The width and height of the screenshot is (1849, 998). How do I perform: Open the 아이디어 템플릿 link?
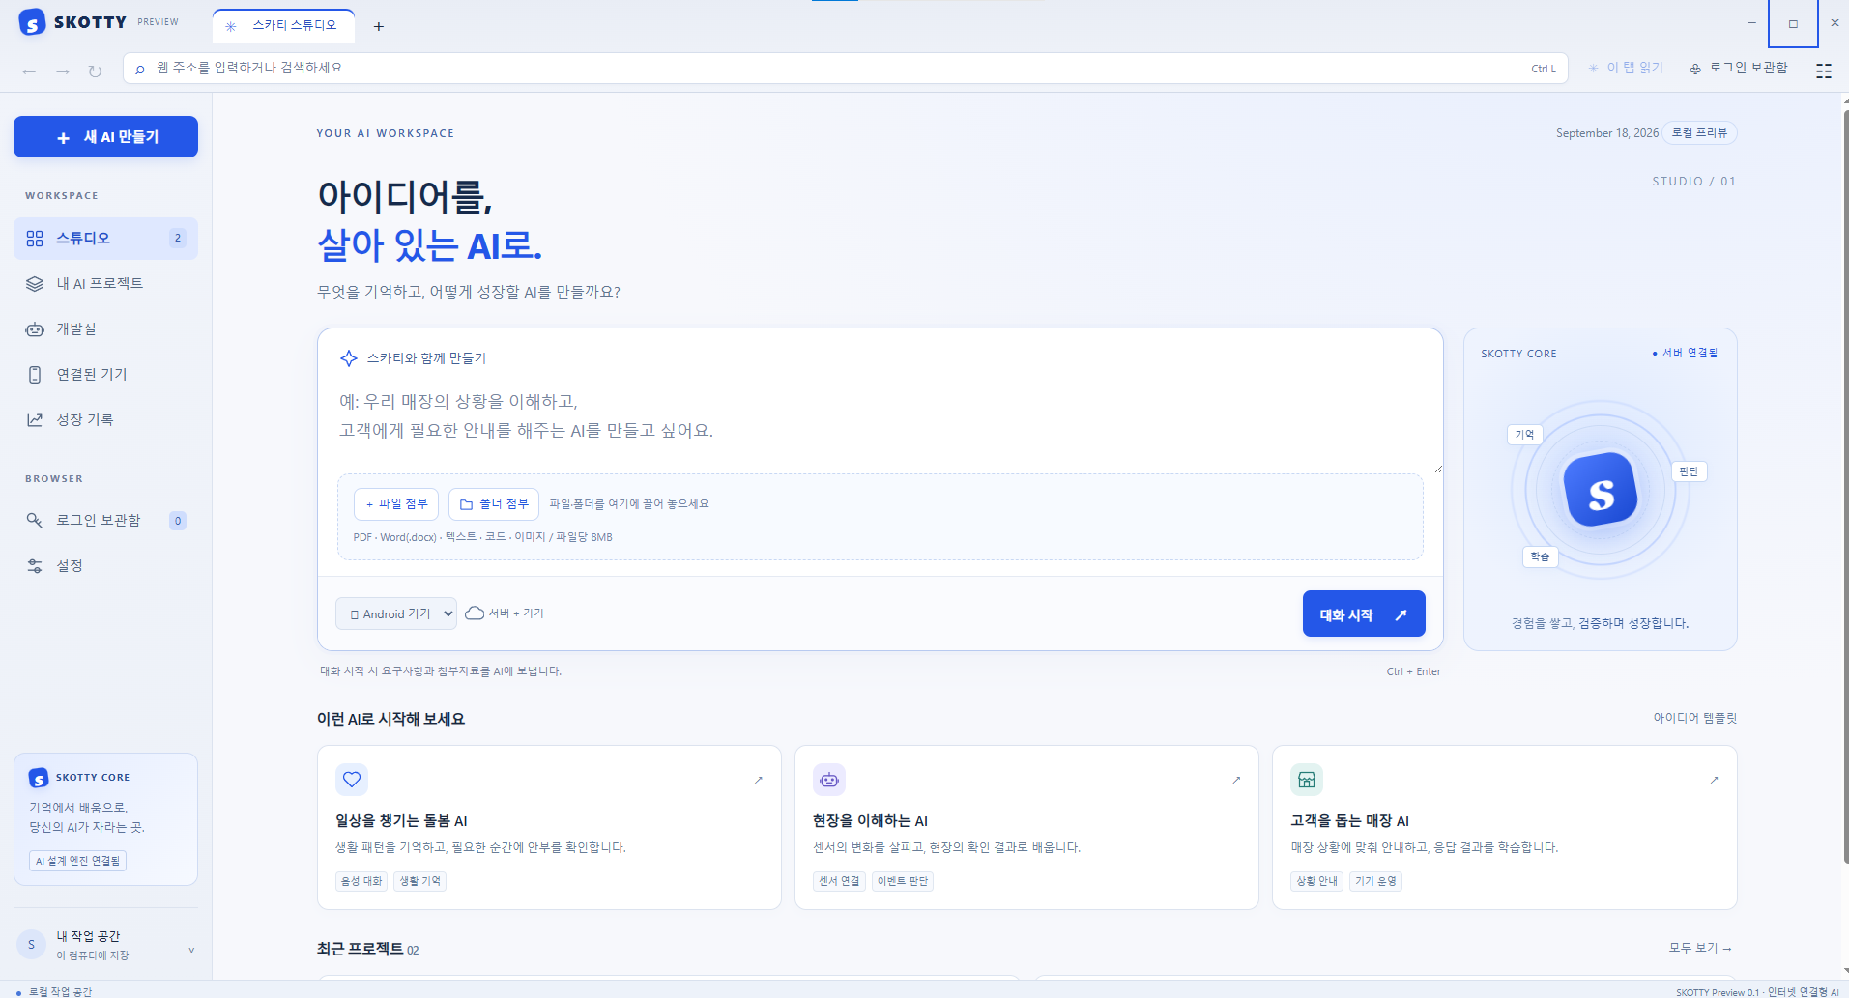(1695, 718)
